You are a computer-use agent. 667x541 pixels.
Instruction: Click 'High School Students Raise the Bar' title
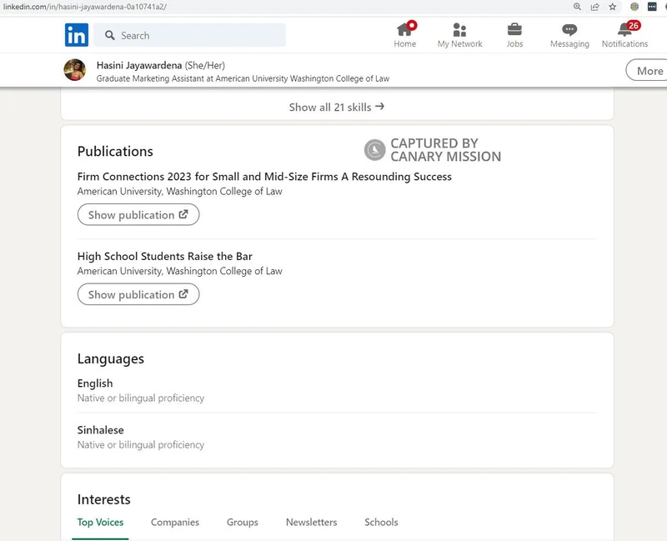pos(164,256)
